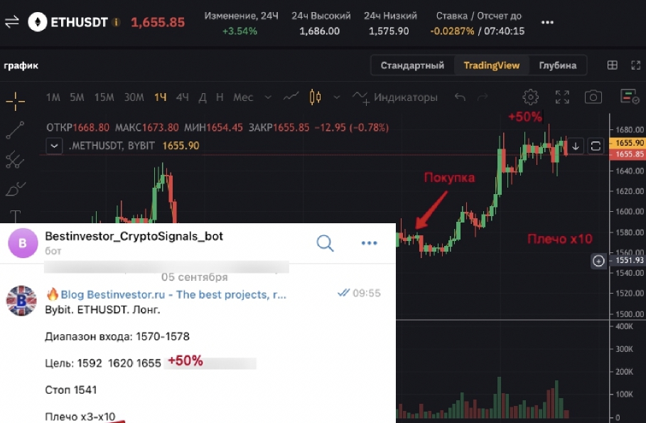Select the pitchfork drawing tool

(x=15, y=159)
